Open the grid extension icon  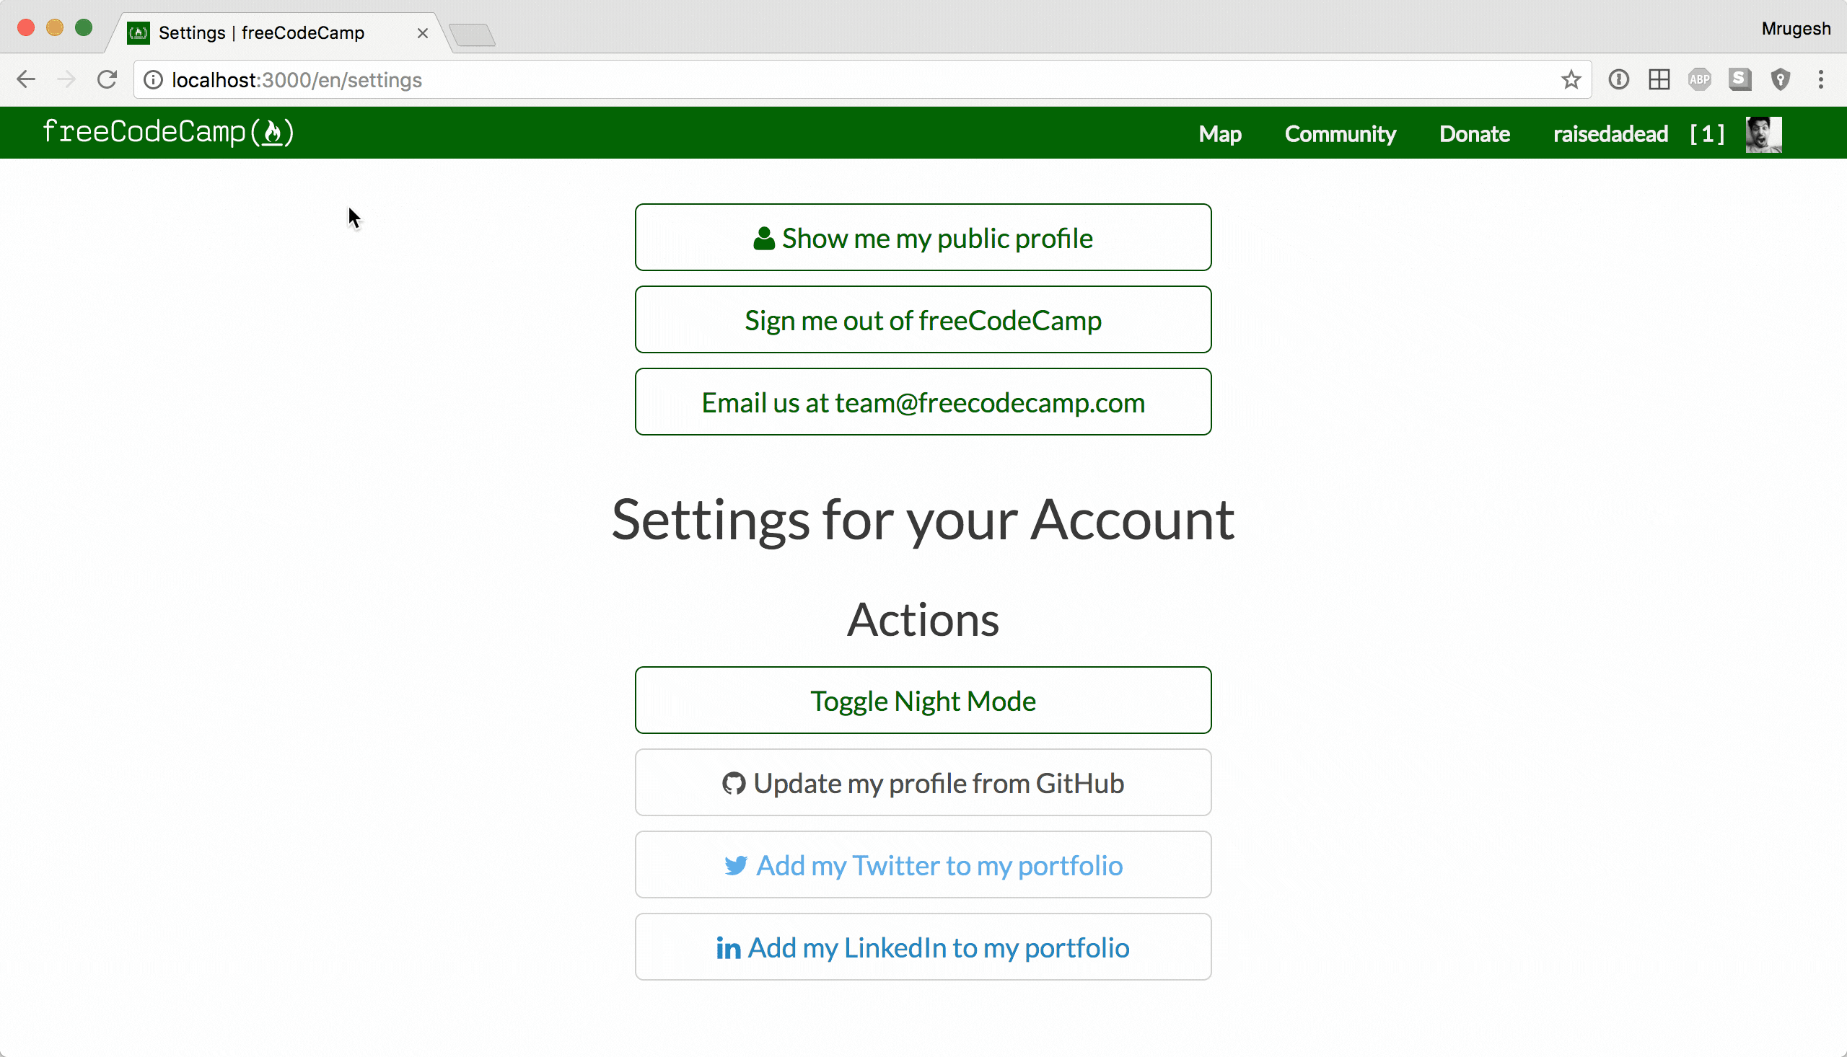pyautogui.click(x=1659, y=79)
